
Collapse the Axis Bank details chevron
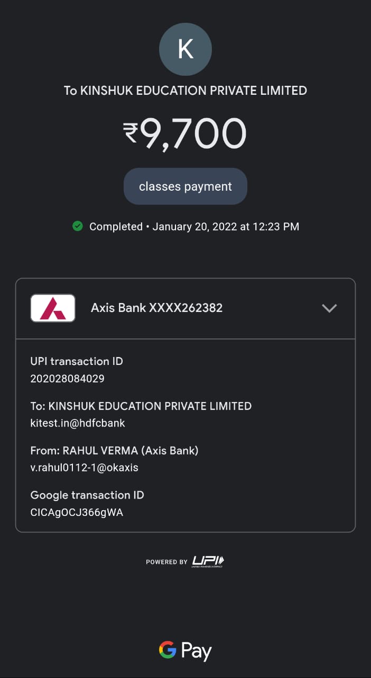tap(329, 308)
